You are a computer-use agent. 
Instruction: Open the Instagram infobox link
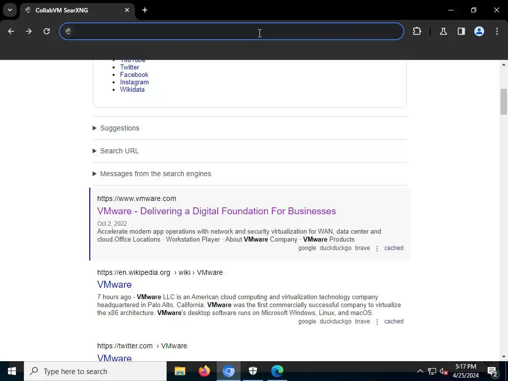point(134,82)
